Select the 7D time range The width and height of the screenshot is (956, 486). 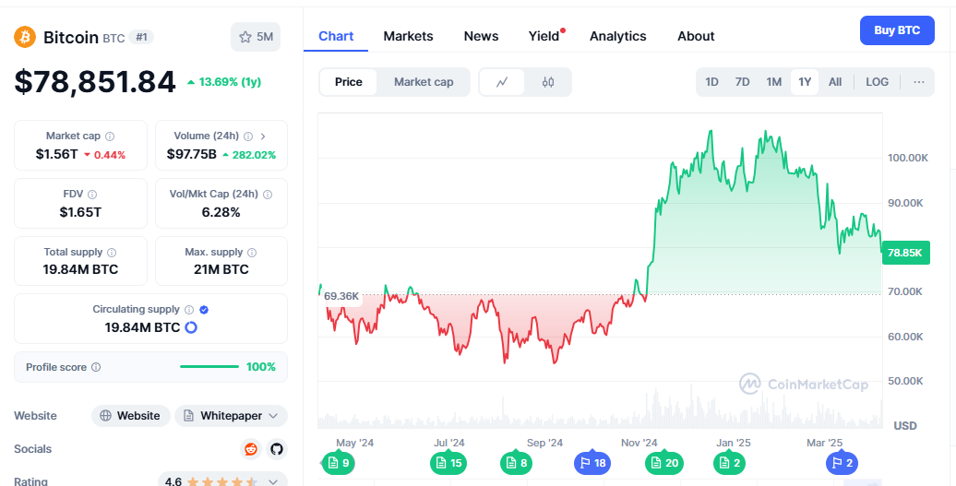(742, 82)
